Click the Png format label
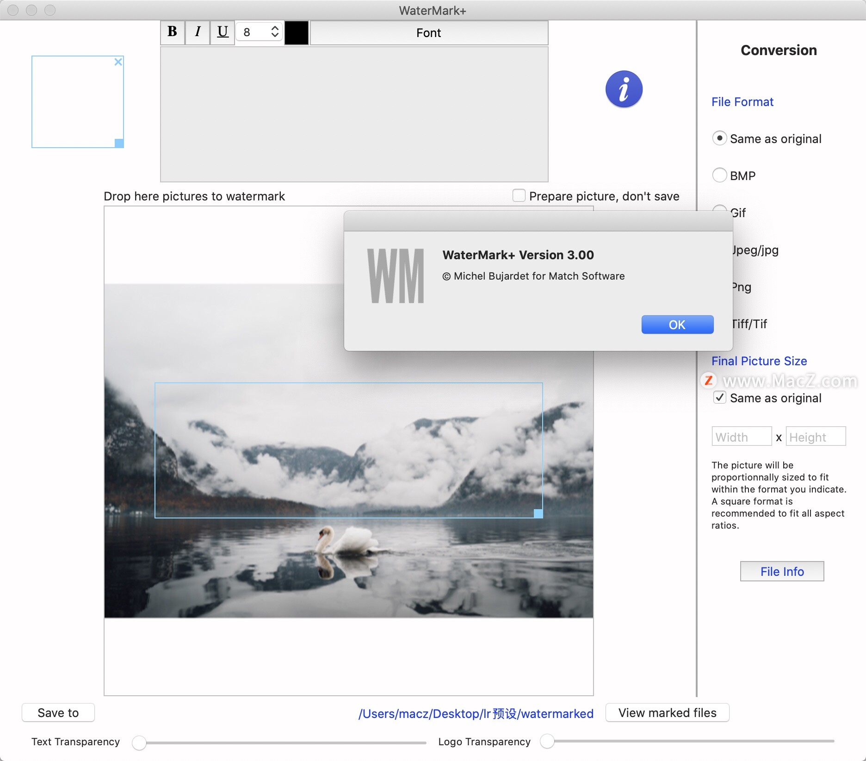 pyautogui.click(x=742, y=287)
